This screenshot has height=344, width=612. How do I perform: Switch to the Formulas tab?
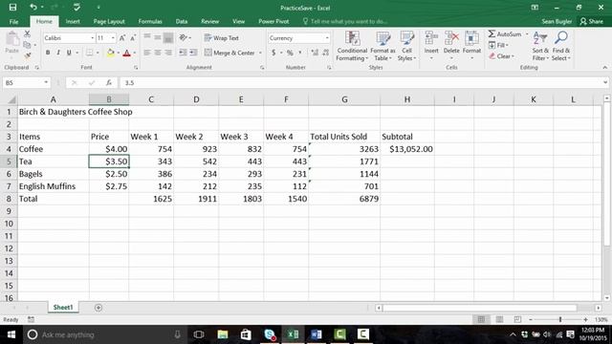150,21
